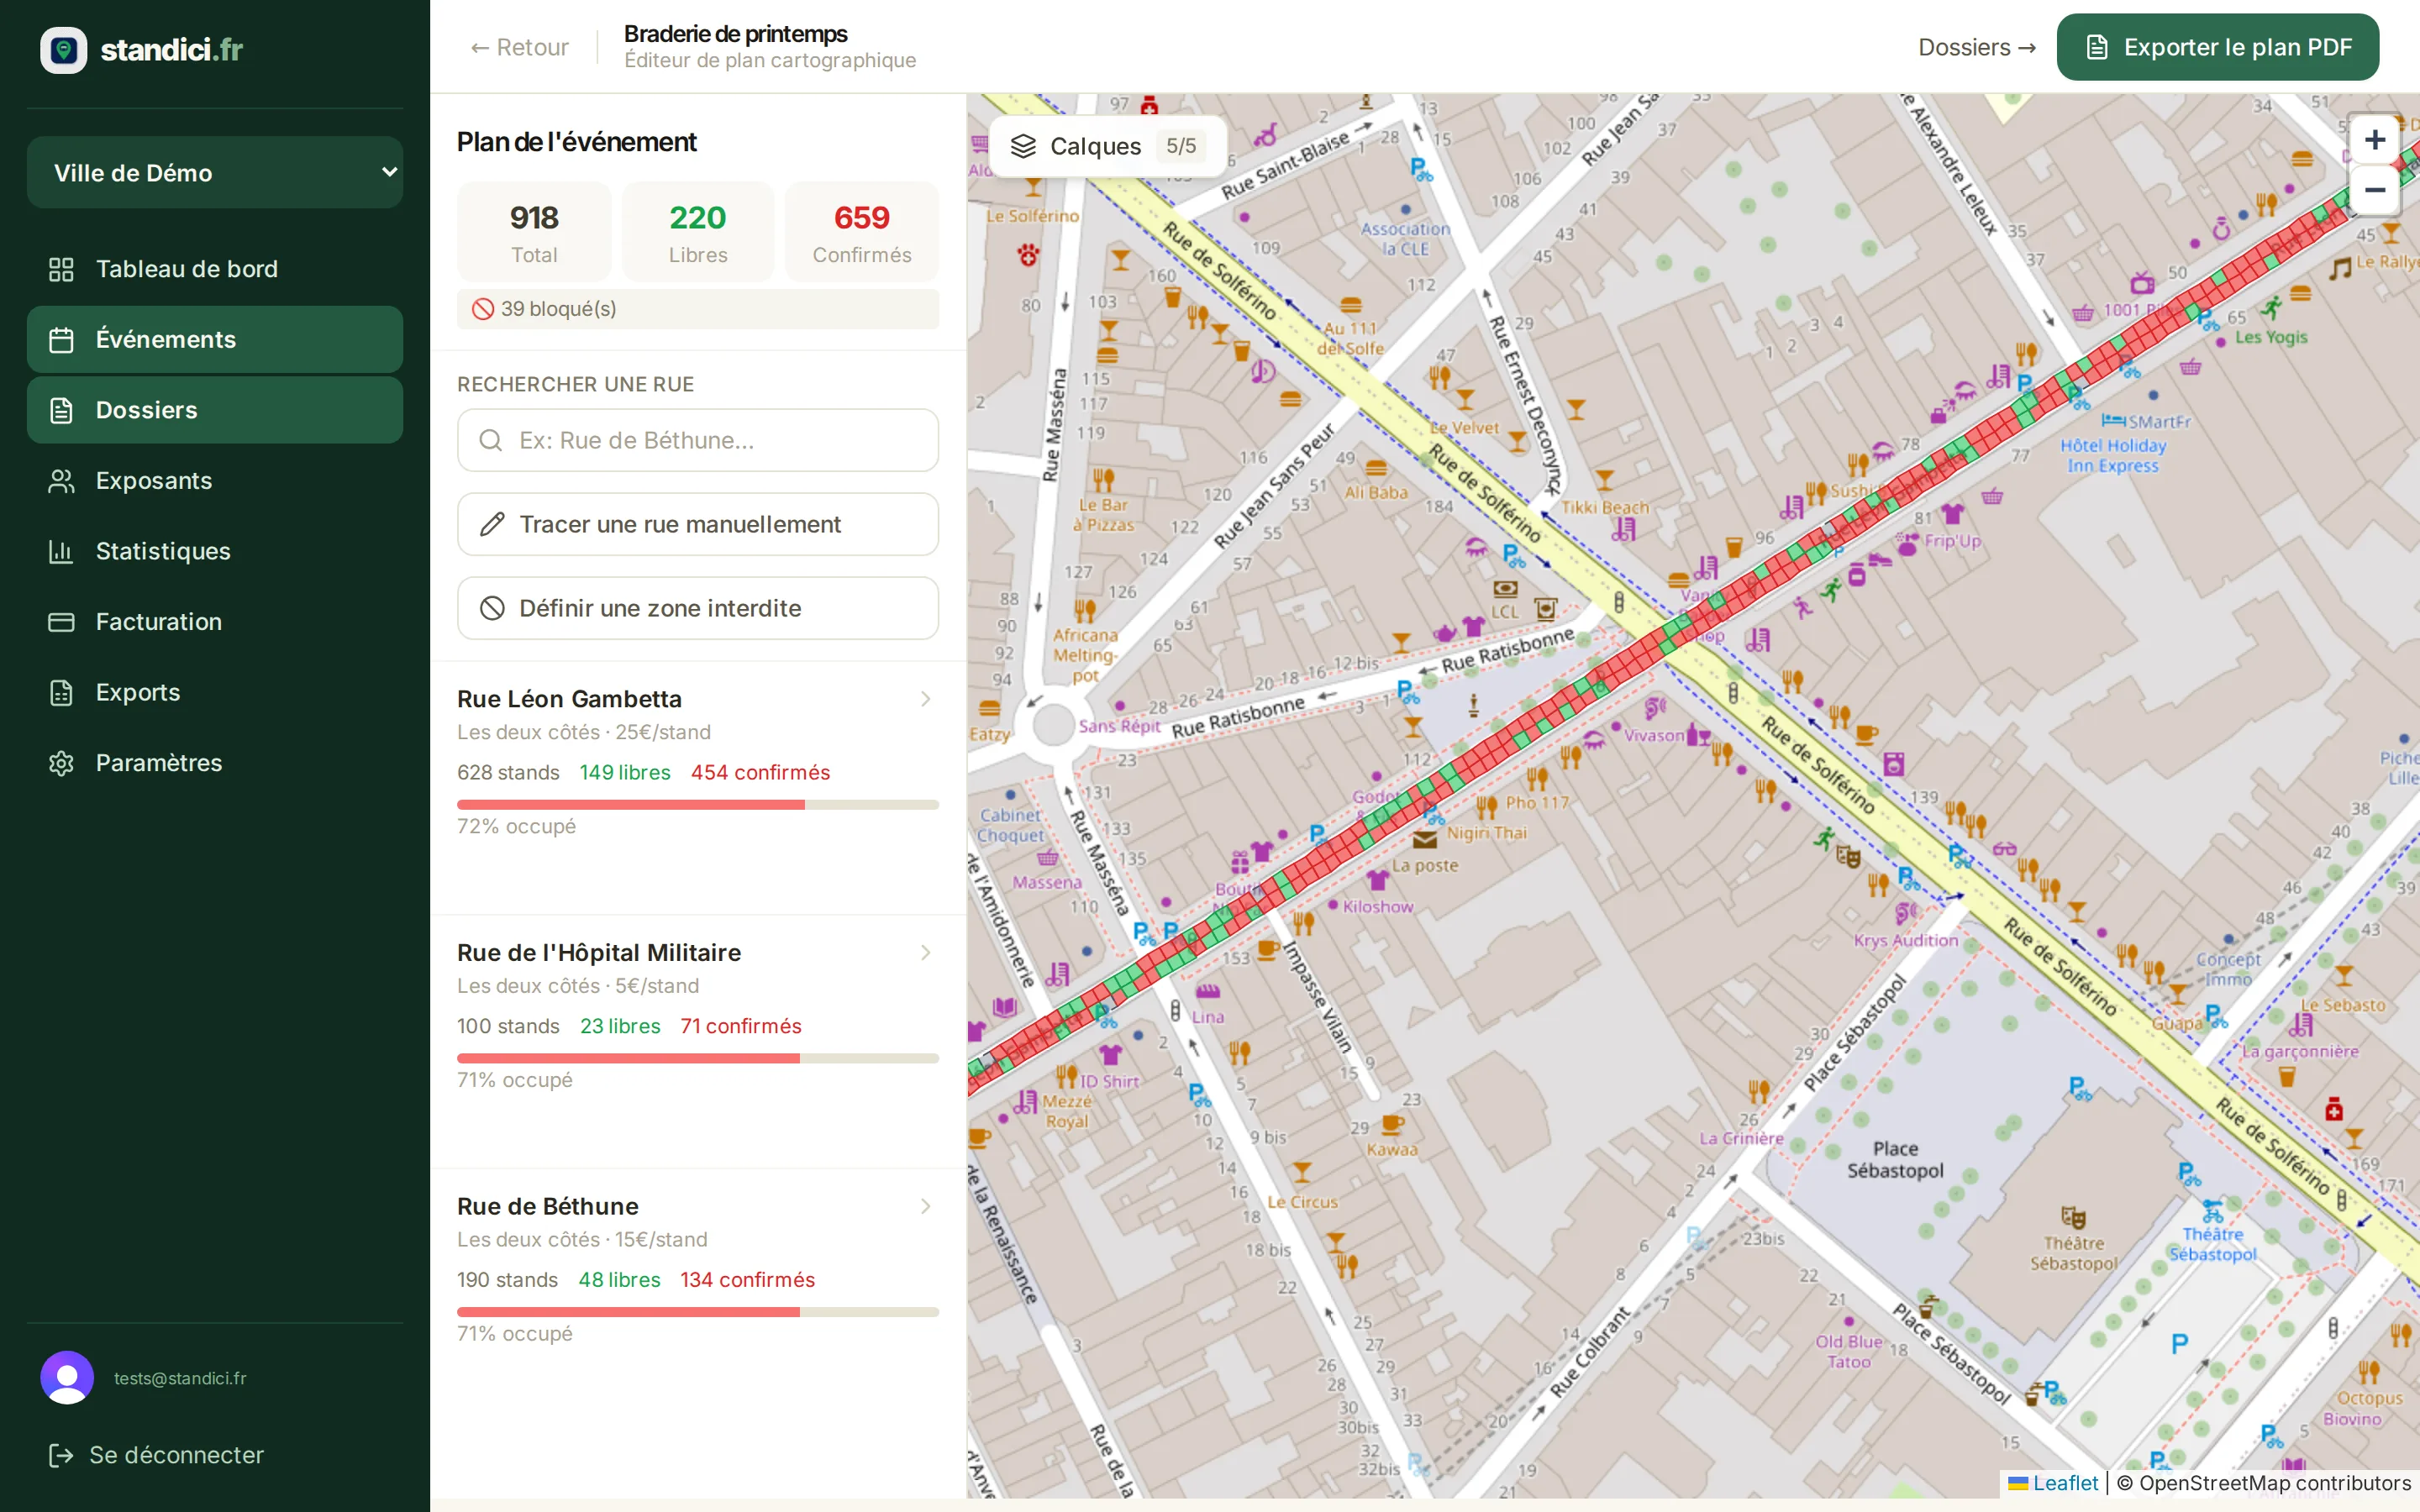Click the tests@standici.fr account email

tap(180, 1378)
